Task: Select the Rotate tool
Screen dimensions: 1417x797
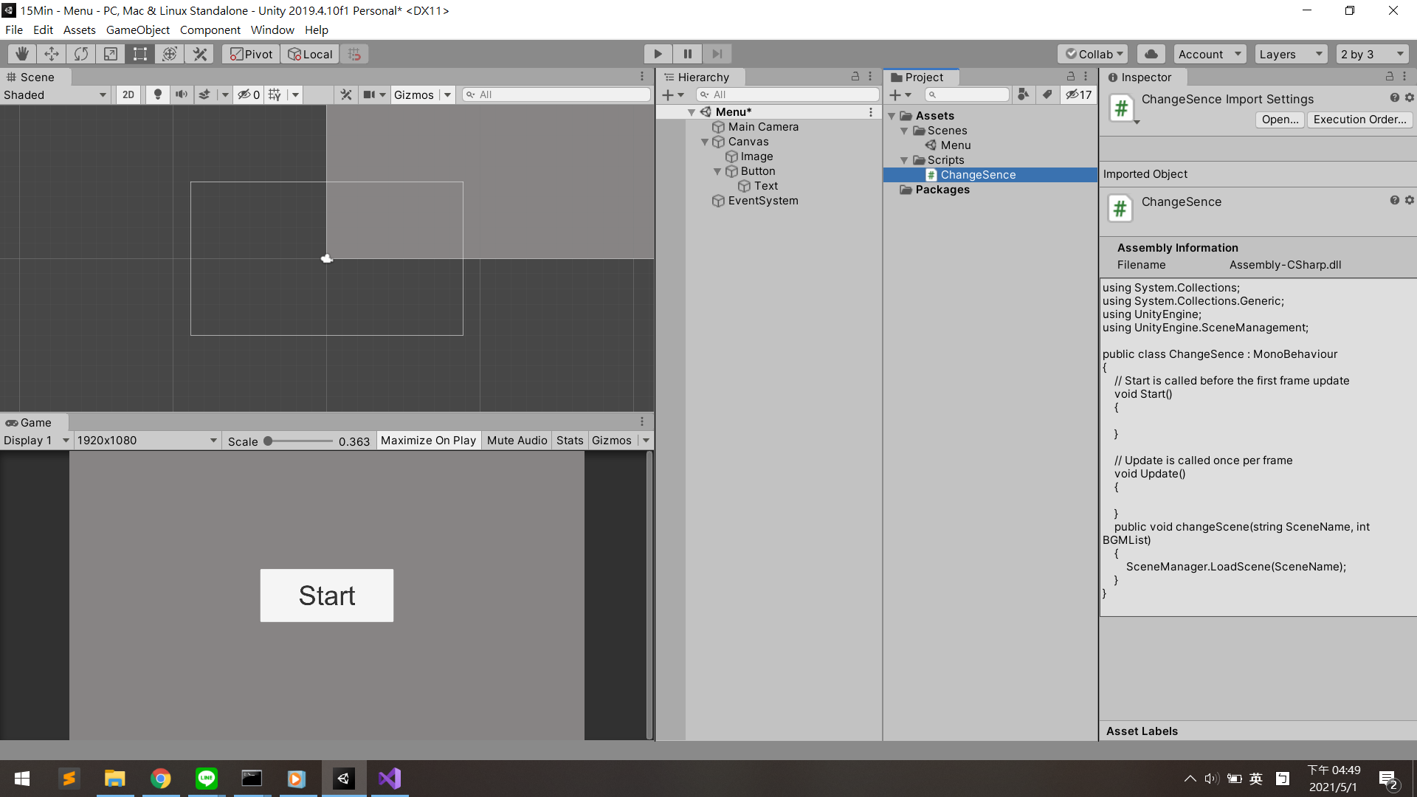Action: point(81,54)
